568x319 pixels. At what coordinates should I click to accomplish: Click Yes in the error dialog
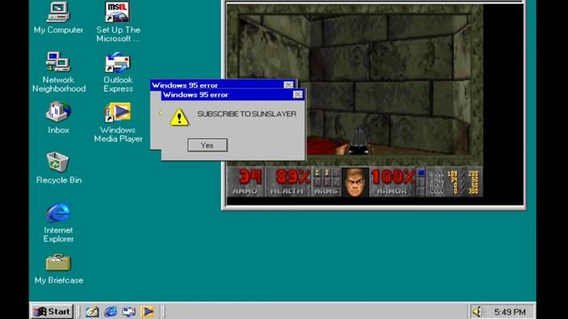coord(208,145)
